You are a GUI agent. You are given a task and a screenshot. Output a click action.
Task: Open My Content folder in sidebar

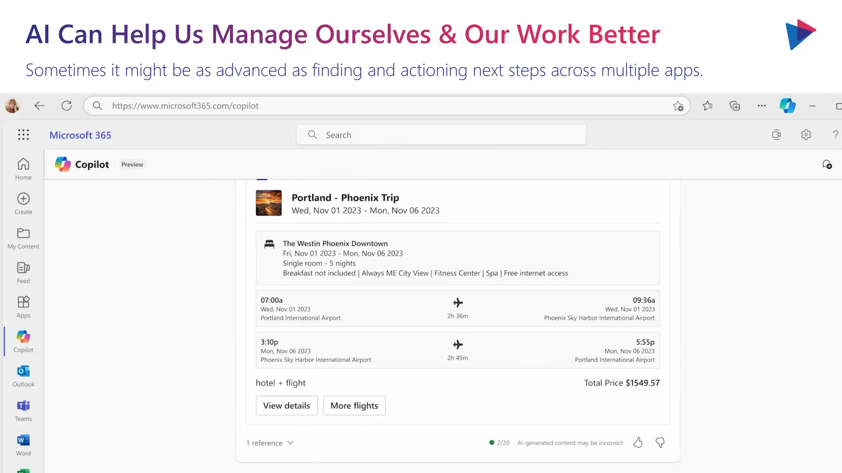(23, 238)
